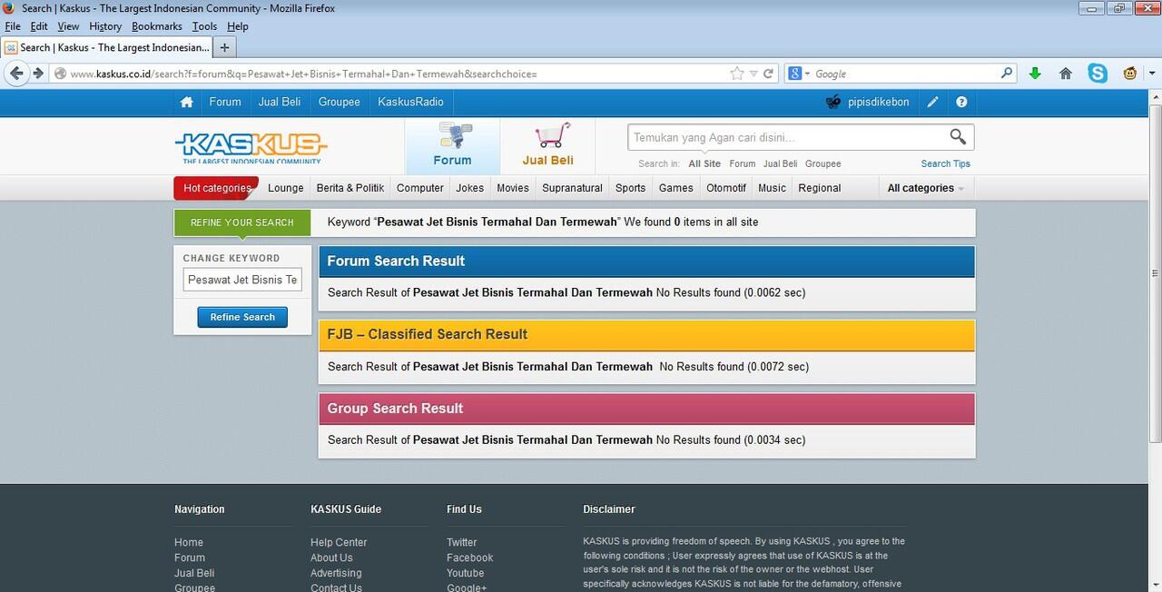Open a new tab with plus button
This screenshot has height=592, width=1162.
(224, 47)
